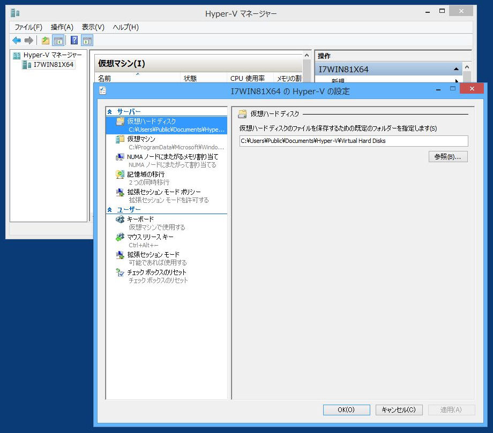The height and width of the screenshot is (433, 493).
Task: Select the キーボード settings icon
Action: [x=120, y=219]
